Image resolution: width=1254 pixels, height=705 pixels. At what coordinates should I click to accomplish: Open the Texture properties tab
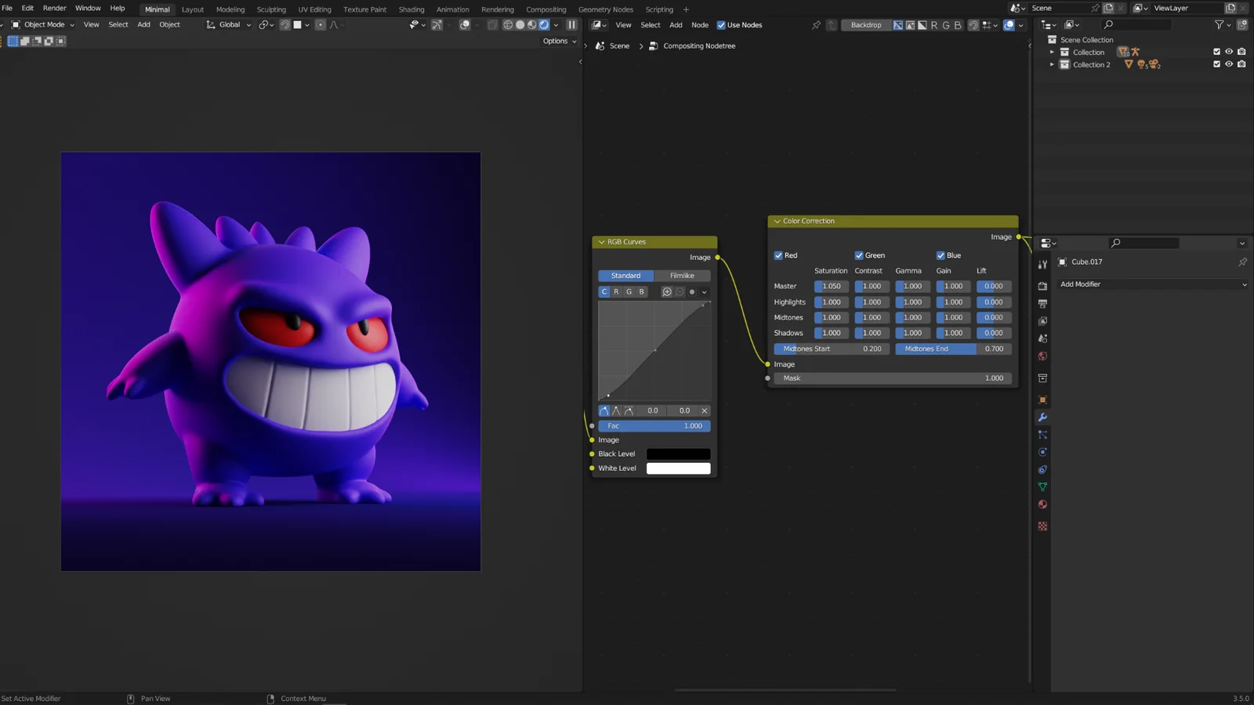tap(1042, 526)
